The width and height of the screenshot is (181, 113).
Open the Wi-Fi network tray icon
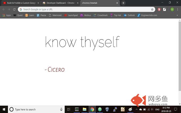point(148,109)
